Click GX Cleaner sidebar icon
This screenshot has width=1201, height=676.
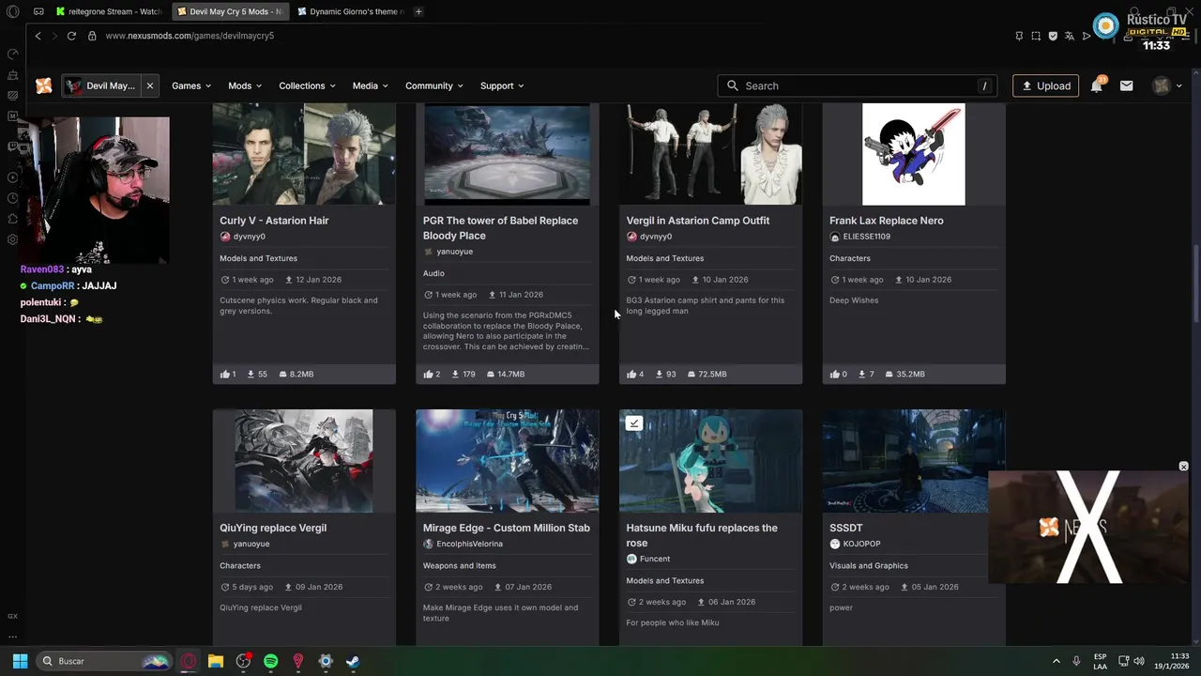[13, 74]
